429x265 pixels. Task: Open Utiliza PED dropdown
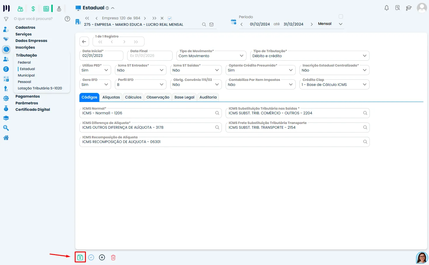(95, 70)
